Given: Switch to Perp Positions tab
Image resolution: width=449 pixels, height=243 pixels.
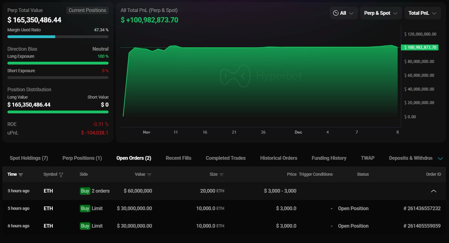Looking at the screenshot, I should (x=82, y=158).
